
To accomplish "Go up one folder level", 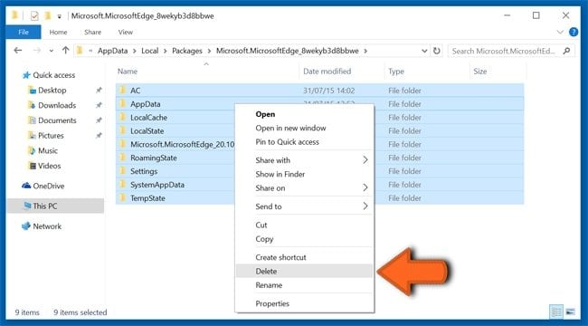I will click(66, 51).
